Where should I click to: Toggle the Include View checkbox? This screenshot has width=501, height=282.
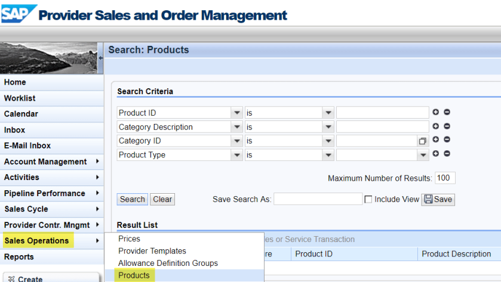point(368,199)
